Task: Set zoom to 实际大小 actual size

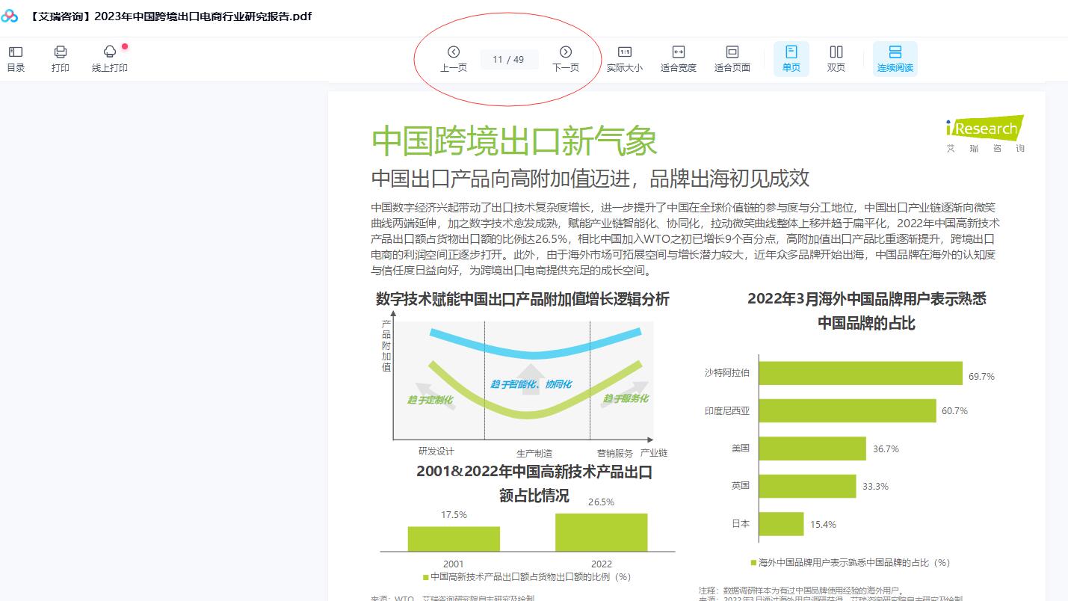Action: [x=624, y=58]
